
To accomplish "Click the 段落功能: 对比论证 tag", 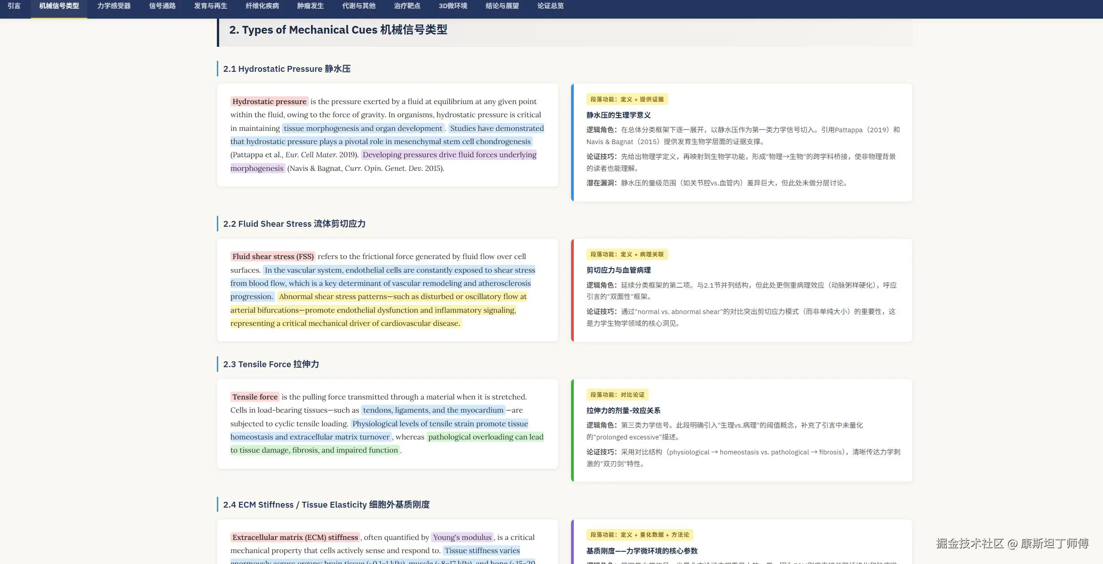I will coord(617,394).
